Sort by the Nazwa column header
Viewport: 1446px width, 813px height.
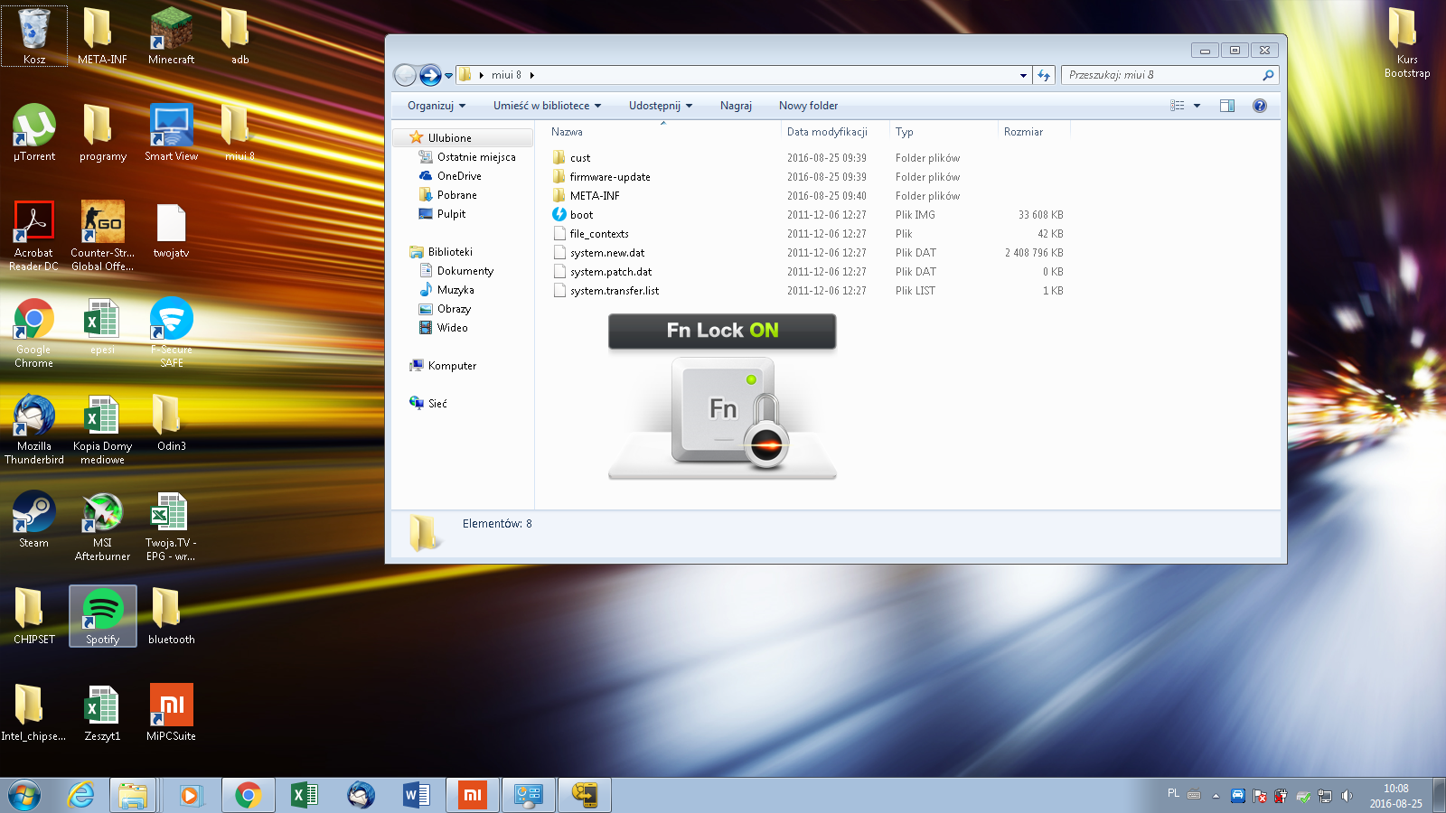[568, 132]
